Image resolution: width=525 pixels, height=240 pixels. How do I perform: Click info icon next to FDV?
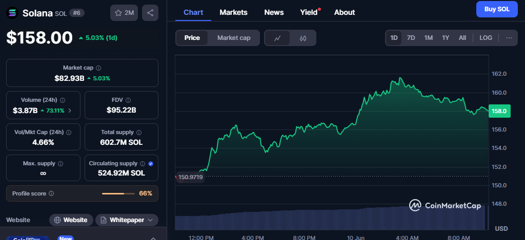(x=128, y=100)
